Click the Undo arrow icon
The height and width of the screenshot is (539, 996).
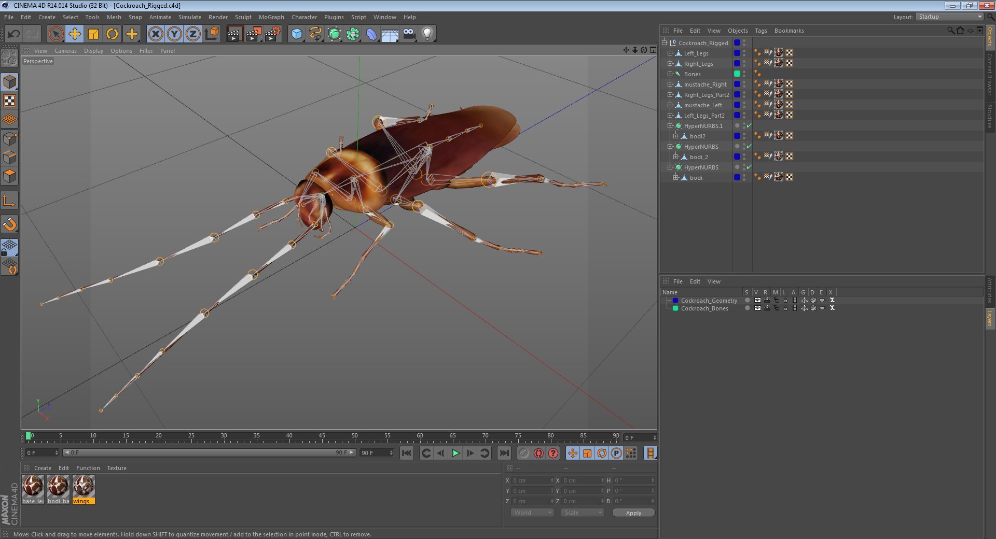point(13,34)
